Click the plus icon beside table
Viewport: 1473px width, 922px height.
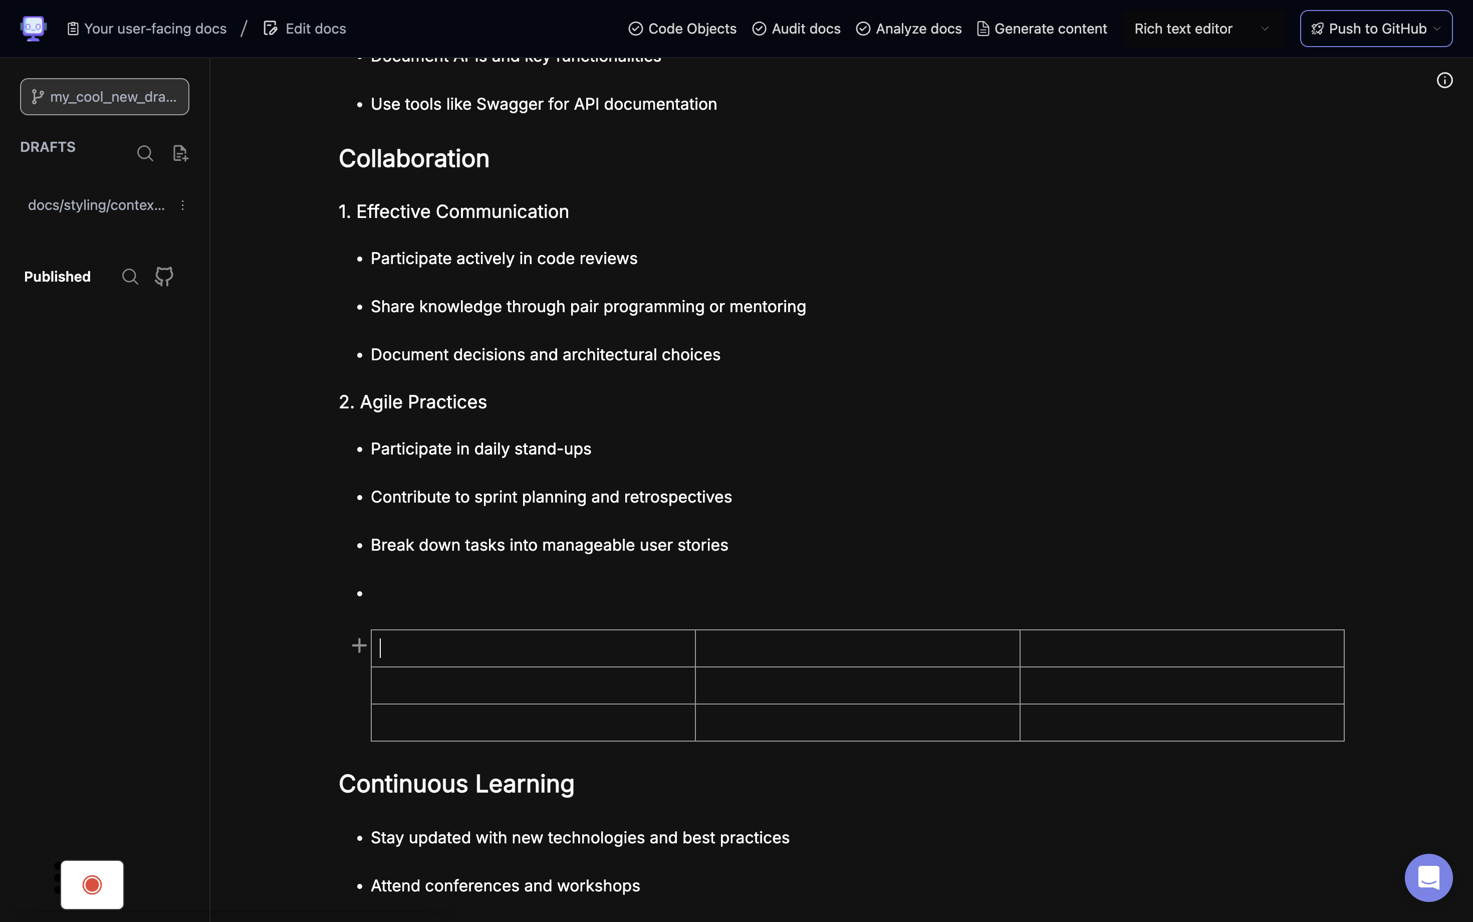coord(359,646)
